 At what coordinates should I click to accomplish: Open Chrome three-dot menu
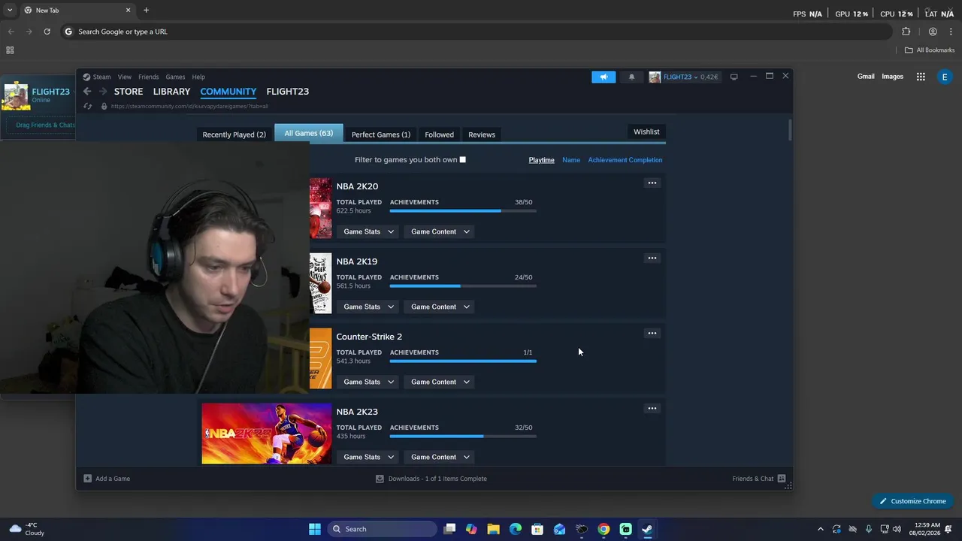tap(951, 32)
